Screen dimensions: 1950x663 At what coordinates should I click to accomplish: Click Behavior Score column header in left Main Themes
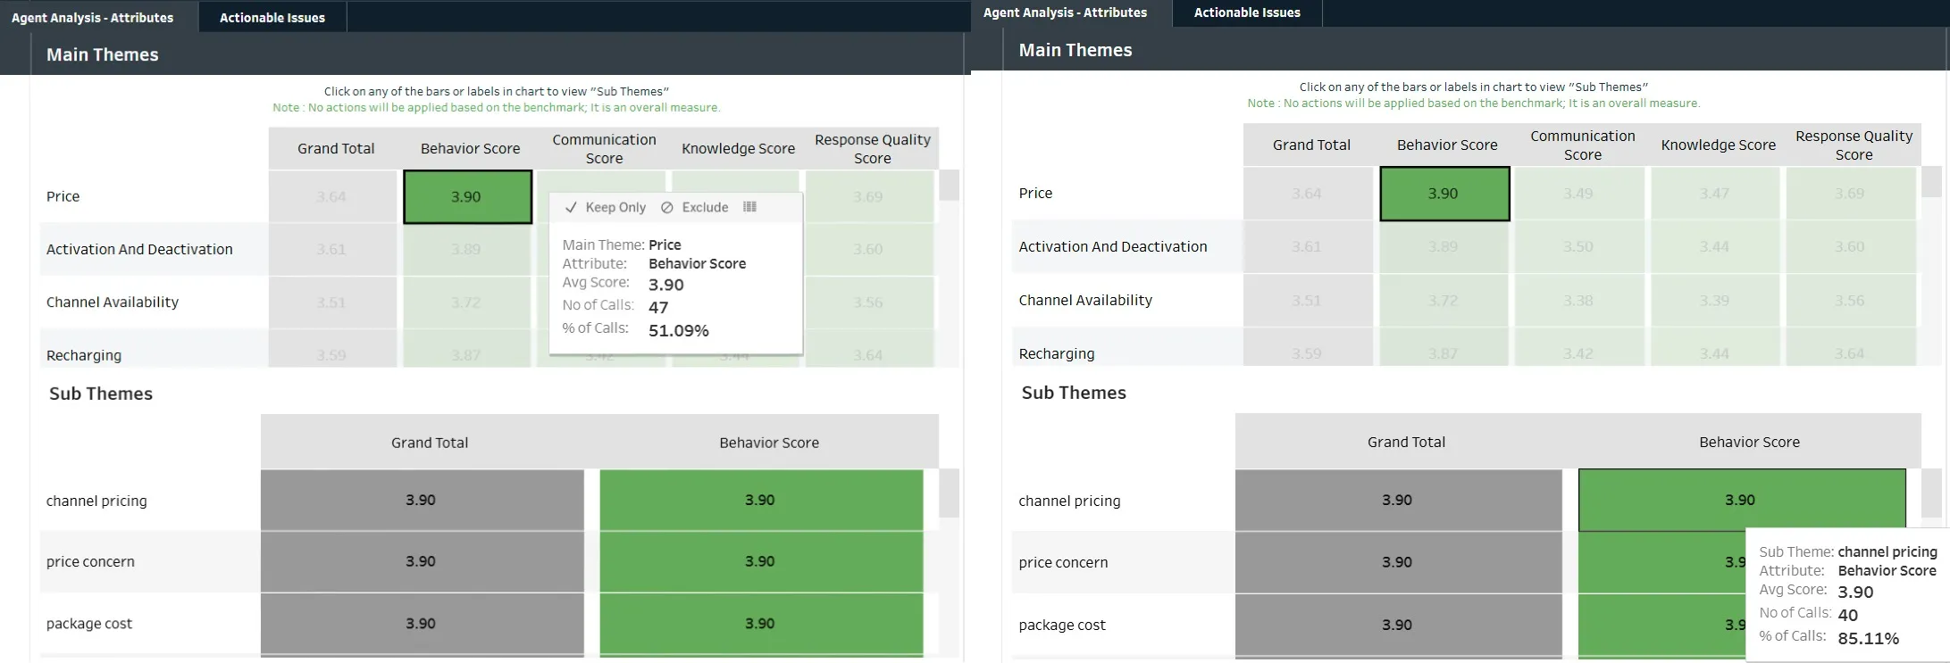click(471, 148)
